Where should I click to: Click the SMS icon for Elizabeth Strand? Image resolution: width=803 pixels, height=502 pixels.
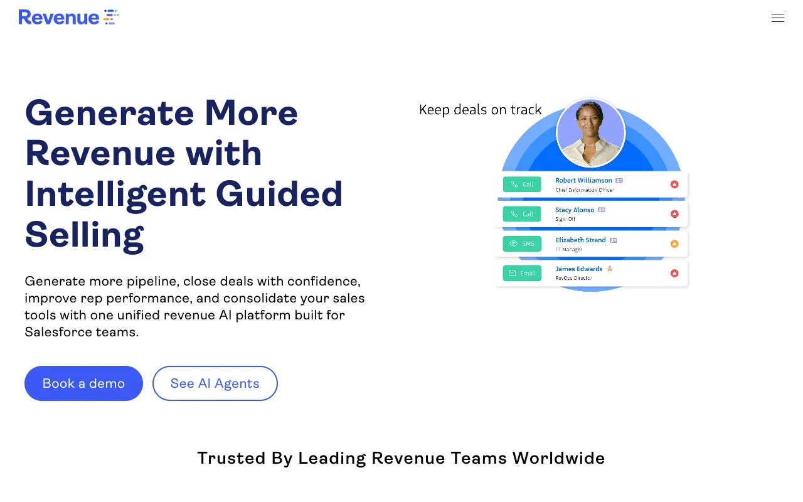point(521,243)
